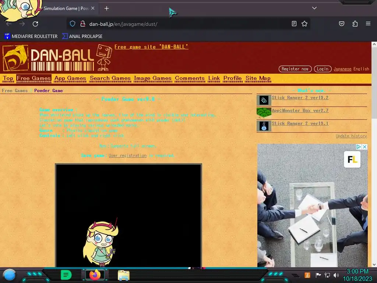Open the Search Games menu item
This screenshot has width=377, height=283.
point(110,78)
